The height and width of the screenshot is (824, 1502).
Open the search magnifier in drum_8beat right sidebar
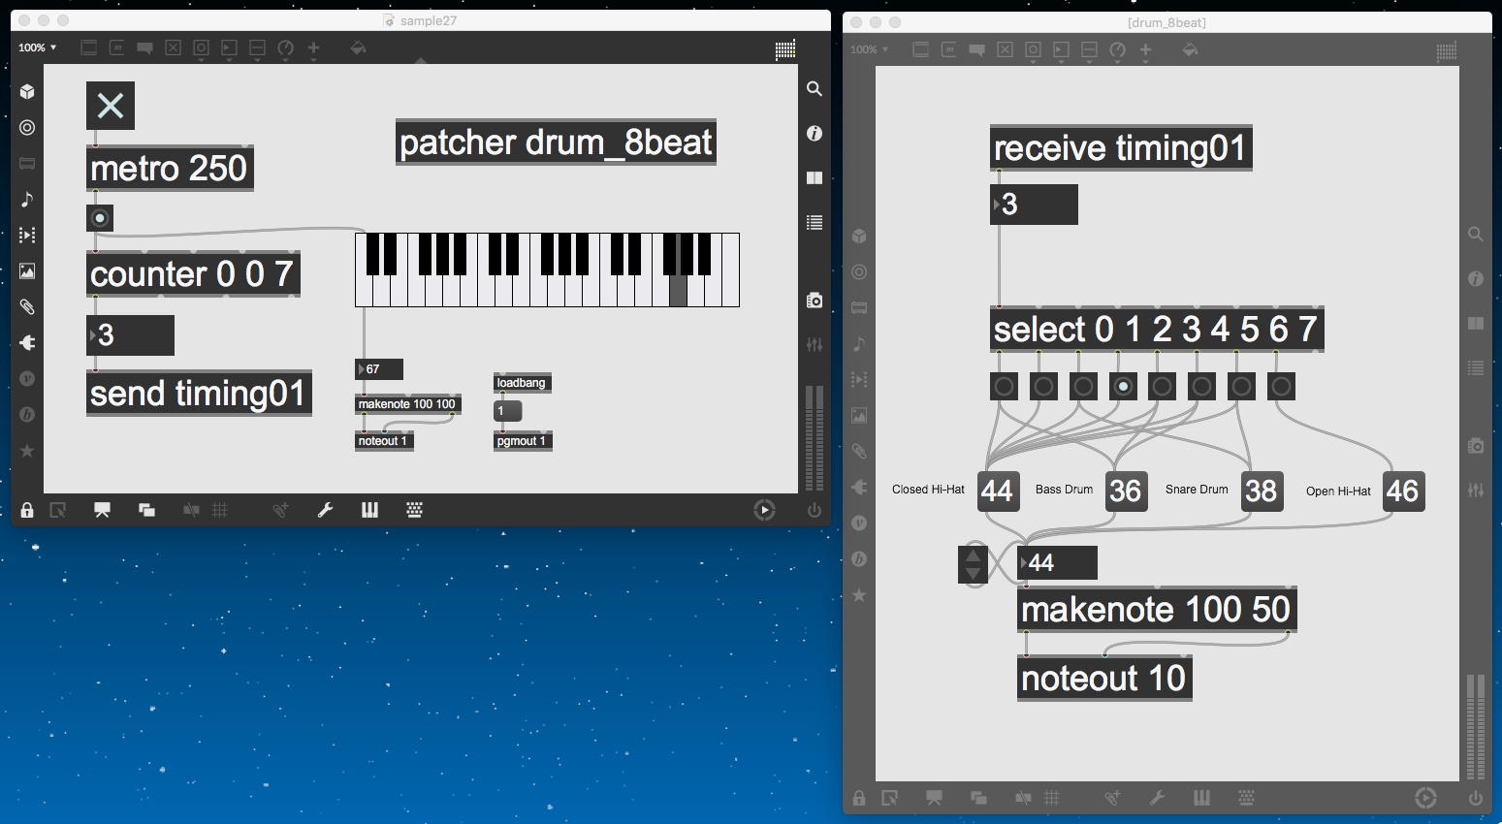(1475, 235)
